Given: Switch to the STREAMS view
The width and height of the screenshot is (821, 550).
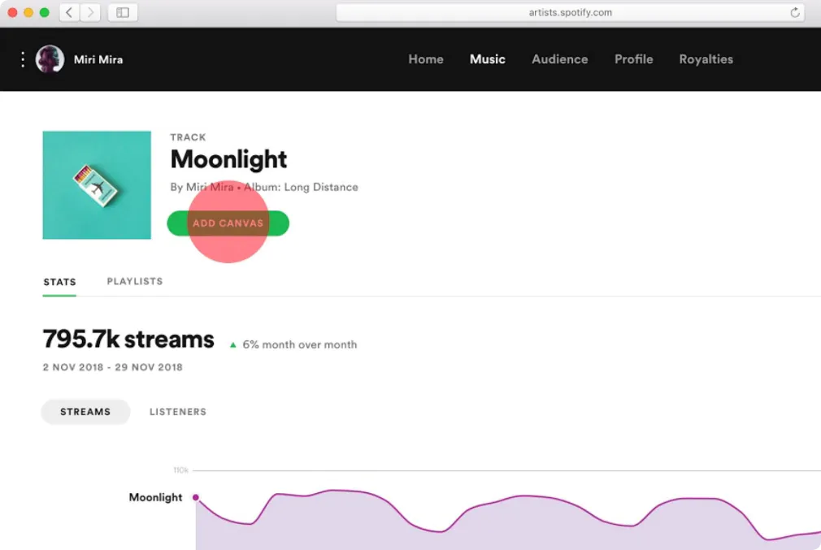Looking at the screenshot, I should coord(85,412).
